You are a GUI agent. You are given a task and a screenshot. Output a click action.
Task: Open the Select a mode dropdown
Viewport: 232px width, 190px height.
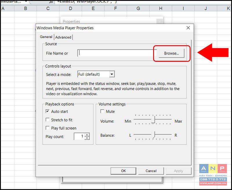[112, 74]
